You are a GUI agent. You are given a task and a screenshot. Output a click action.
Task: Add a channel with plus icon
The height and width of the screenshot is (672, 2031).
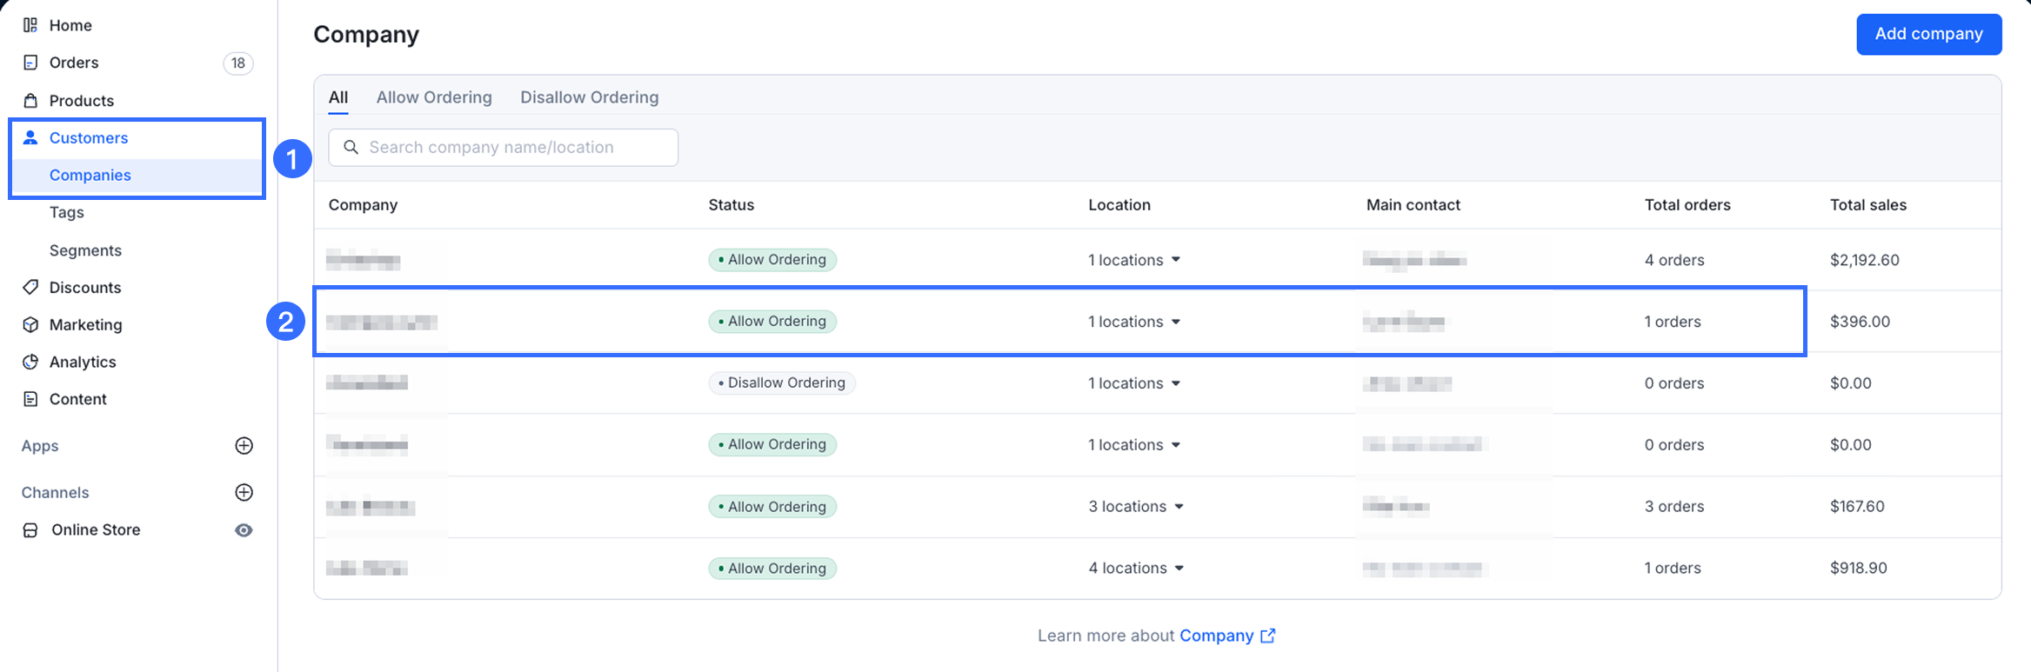(244, 492)
